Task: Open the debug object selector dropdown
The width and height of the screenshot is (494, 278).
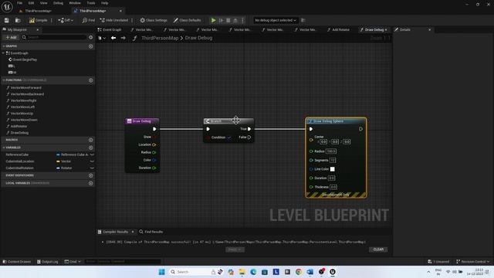Action: pyautogui.click(x=276, y=20)
